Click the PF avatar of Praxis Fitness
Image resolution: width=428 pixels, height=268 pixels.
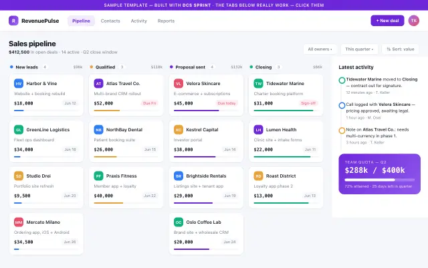click(x=98, y=176)
